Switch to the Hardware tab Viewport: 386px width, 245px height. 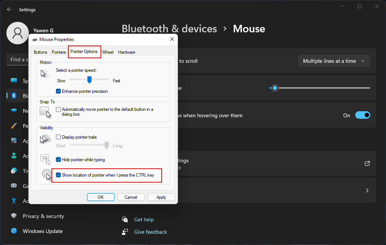pyautogui.click(x=126, y=52)
